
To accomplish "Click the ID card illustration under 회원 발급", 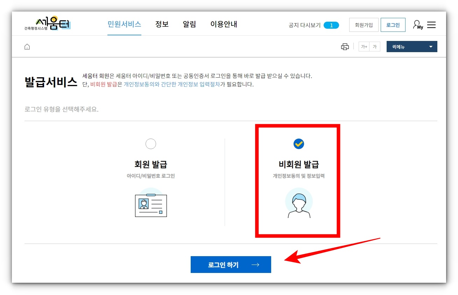I will [150, 205].
